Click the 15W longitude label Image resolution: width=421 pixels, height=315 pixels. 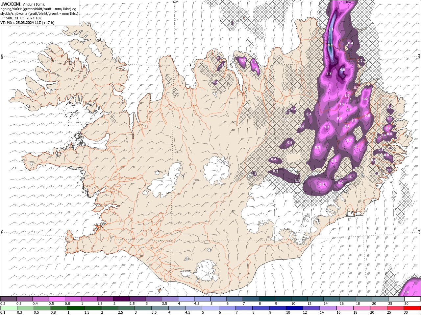tap(349, 2)
